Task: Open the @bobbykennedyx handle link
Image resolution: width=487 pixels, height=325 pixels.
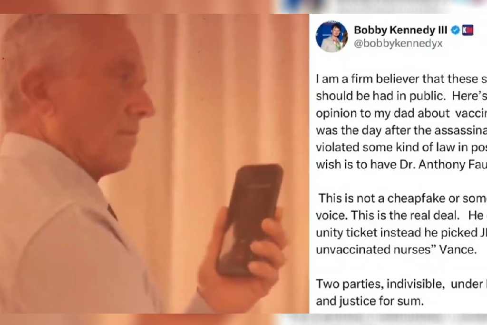Action: coord(398,43)
